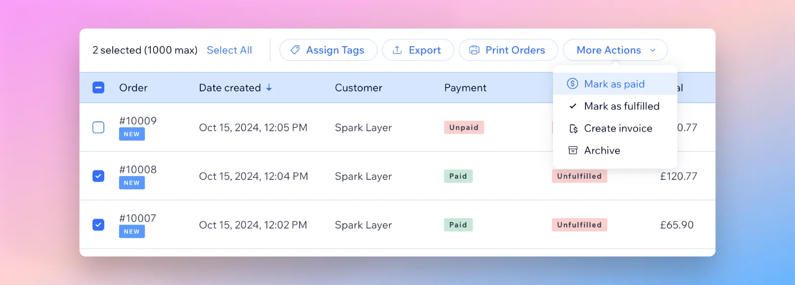Image resolution: width=795 pixels, height=285 pixels.
Task: Click the Assign Tags button label
Action: pyautogui.click(x=335, y=50)
